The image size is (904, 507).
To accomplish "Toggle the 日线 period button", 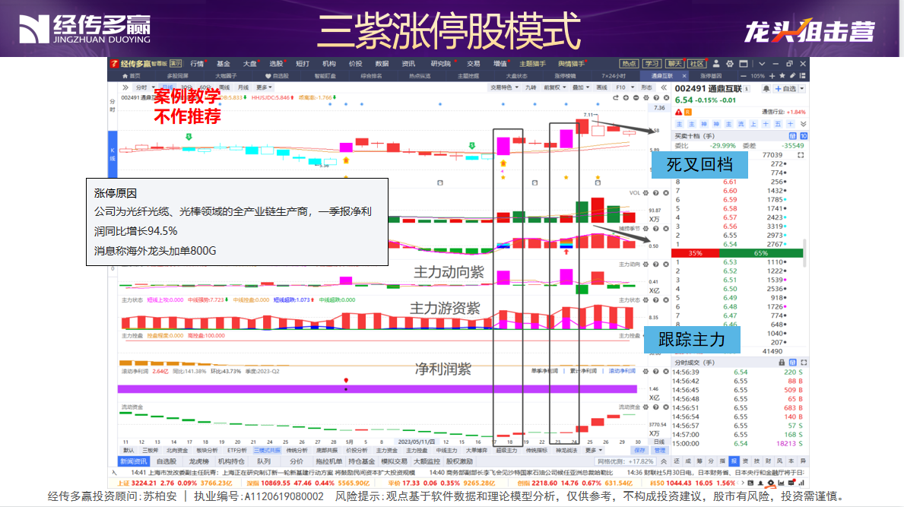I will click(167, 87).
